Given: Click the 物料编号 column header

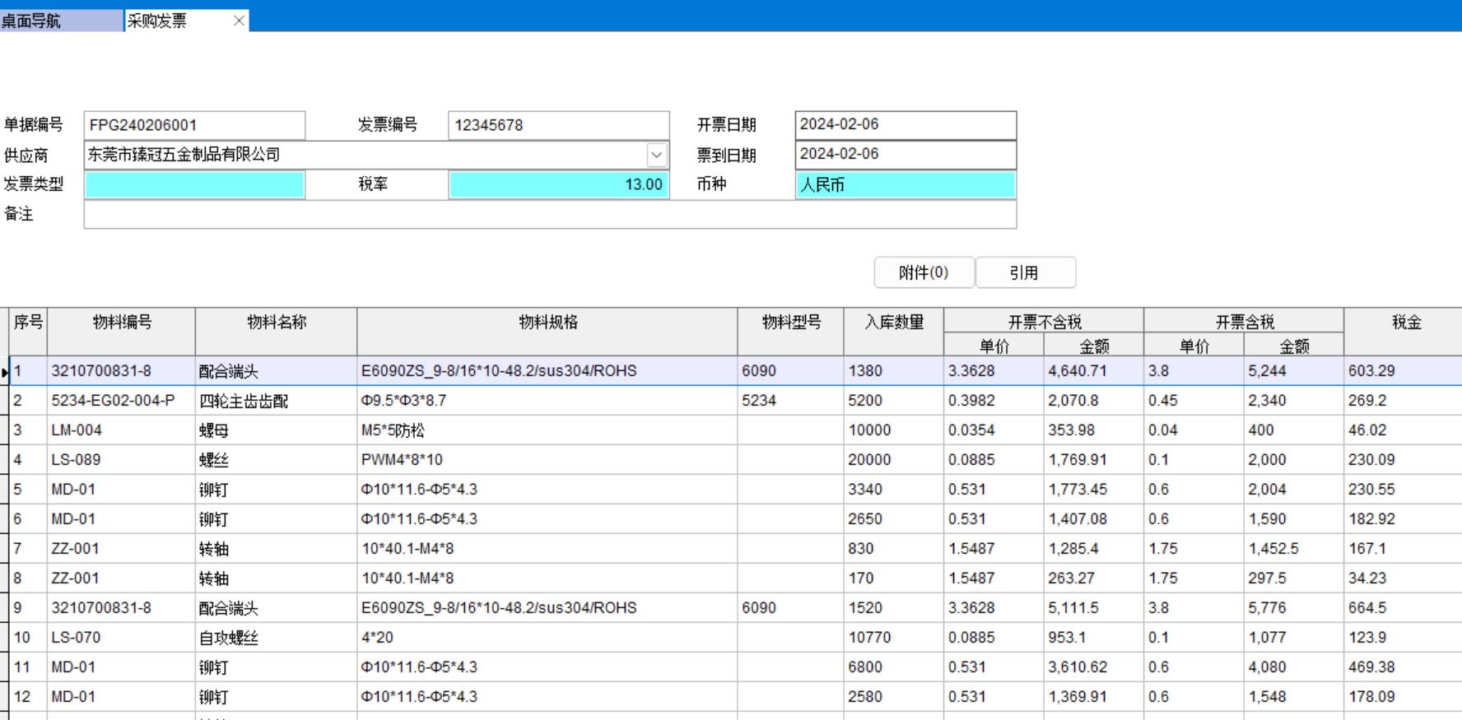Looking at the screenshot, I should click(x=121, y=323).
